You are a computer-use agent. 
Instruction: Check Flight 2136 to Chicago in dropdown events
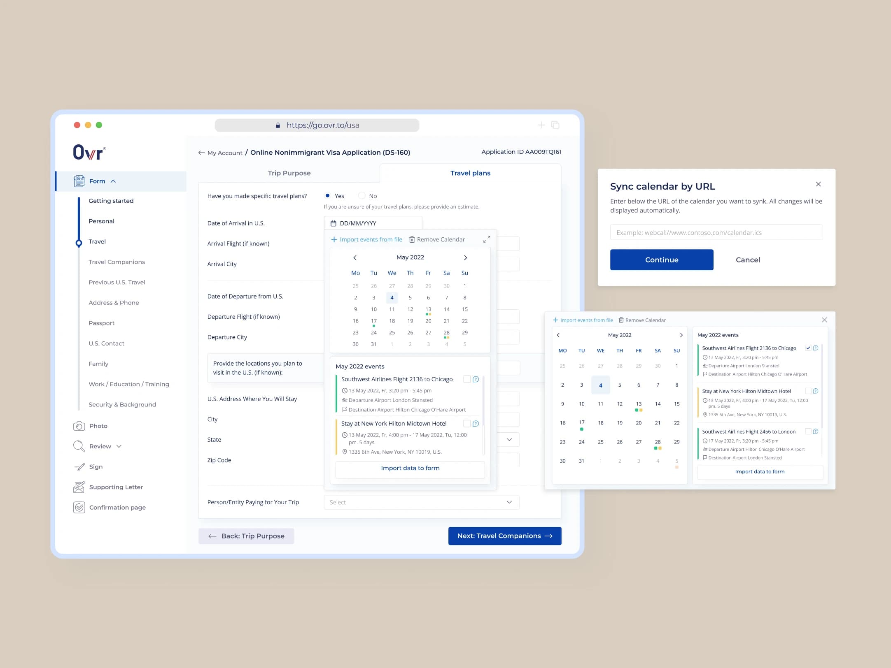pyautogui.click(x=467, y=379)
